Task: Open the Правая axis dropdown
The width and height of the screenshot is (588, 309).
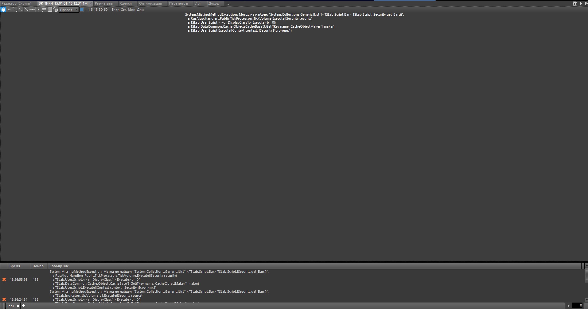Action: (x=69, y=10)
